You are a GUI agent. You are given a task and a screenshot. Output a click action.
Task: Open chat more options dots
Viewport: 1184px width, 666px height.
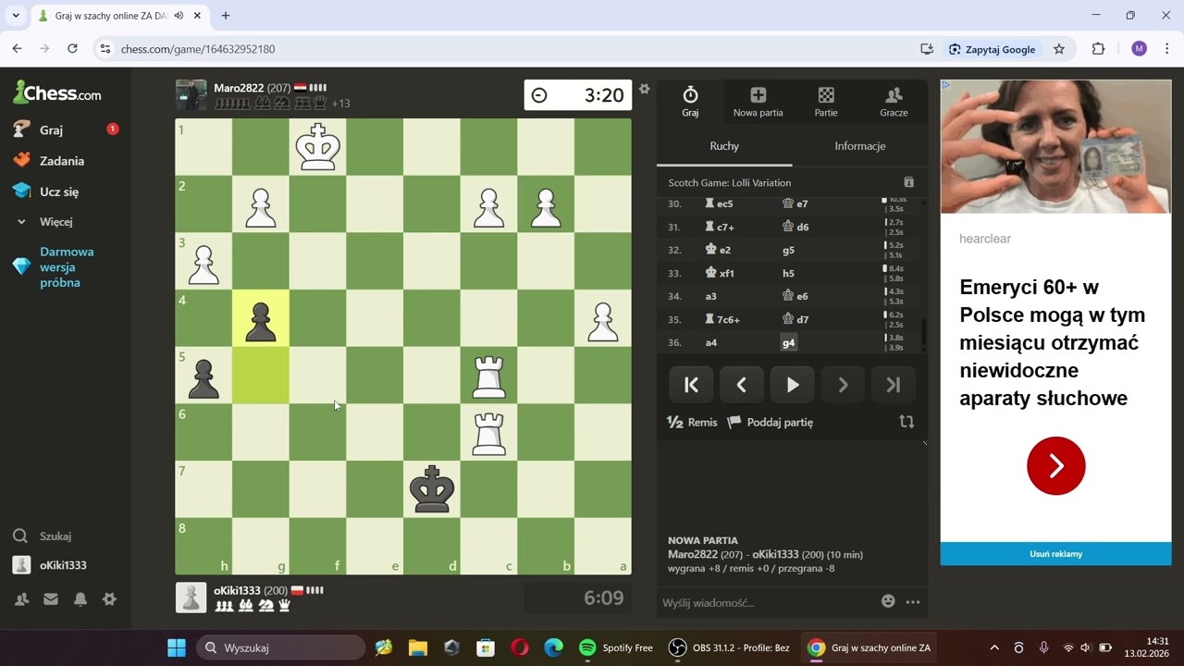[x=913, y=602]
